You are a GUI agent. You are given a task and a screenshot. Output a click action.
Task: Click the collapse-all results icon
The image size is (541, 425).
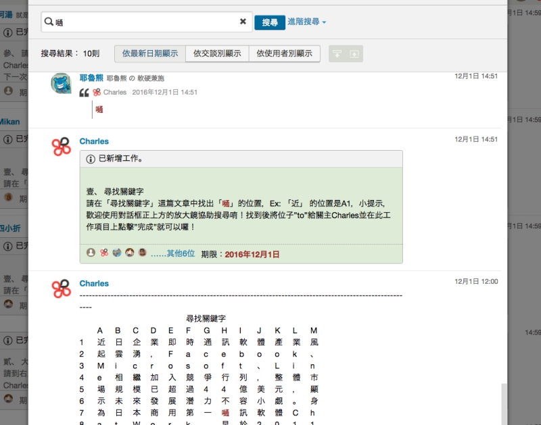[337, 54]
